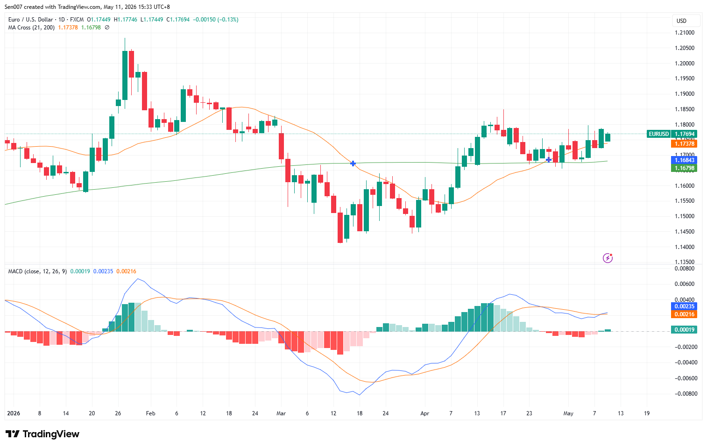The width and height of the screenshot is (707, 448).
Task: Click the purple lightning event icon
Action: pos(608,258)
